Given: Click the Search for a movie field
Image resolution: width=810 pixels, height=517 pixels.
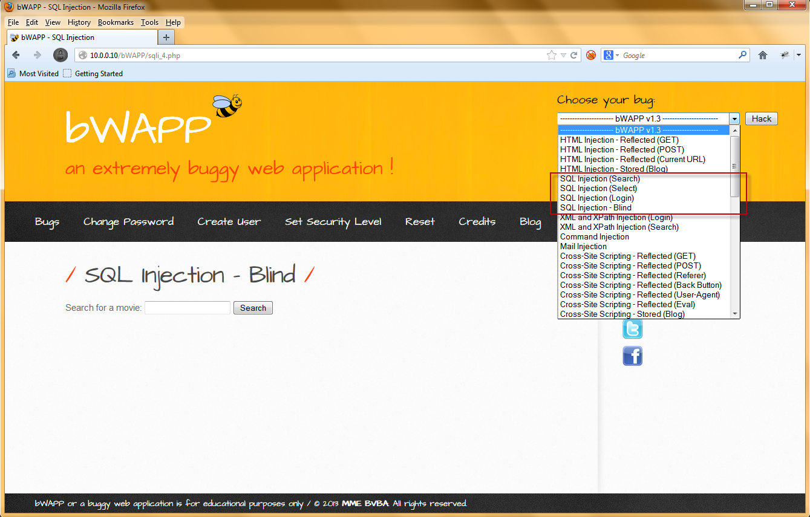Looking at the screenshot, I should pos(188,308).
